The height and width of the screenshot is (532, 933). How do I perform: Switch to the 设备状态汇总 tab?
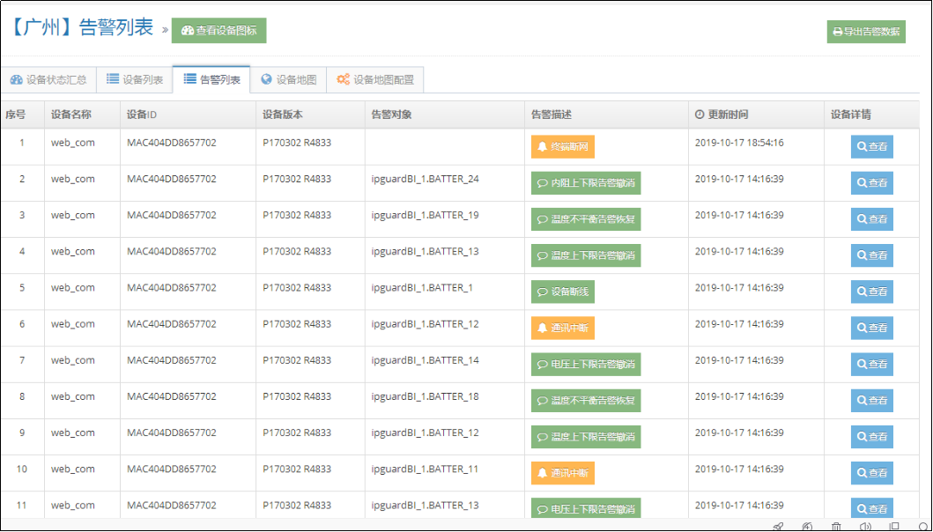[x=48, y=79]
